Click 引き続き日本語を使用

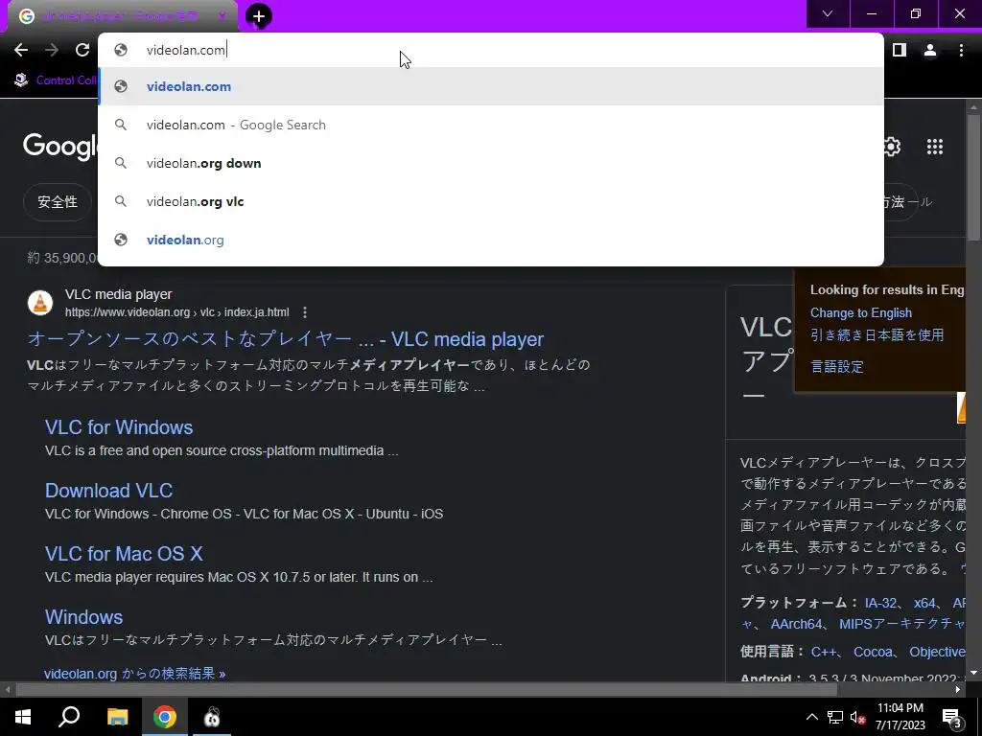[877, 334]
